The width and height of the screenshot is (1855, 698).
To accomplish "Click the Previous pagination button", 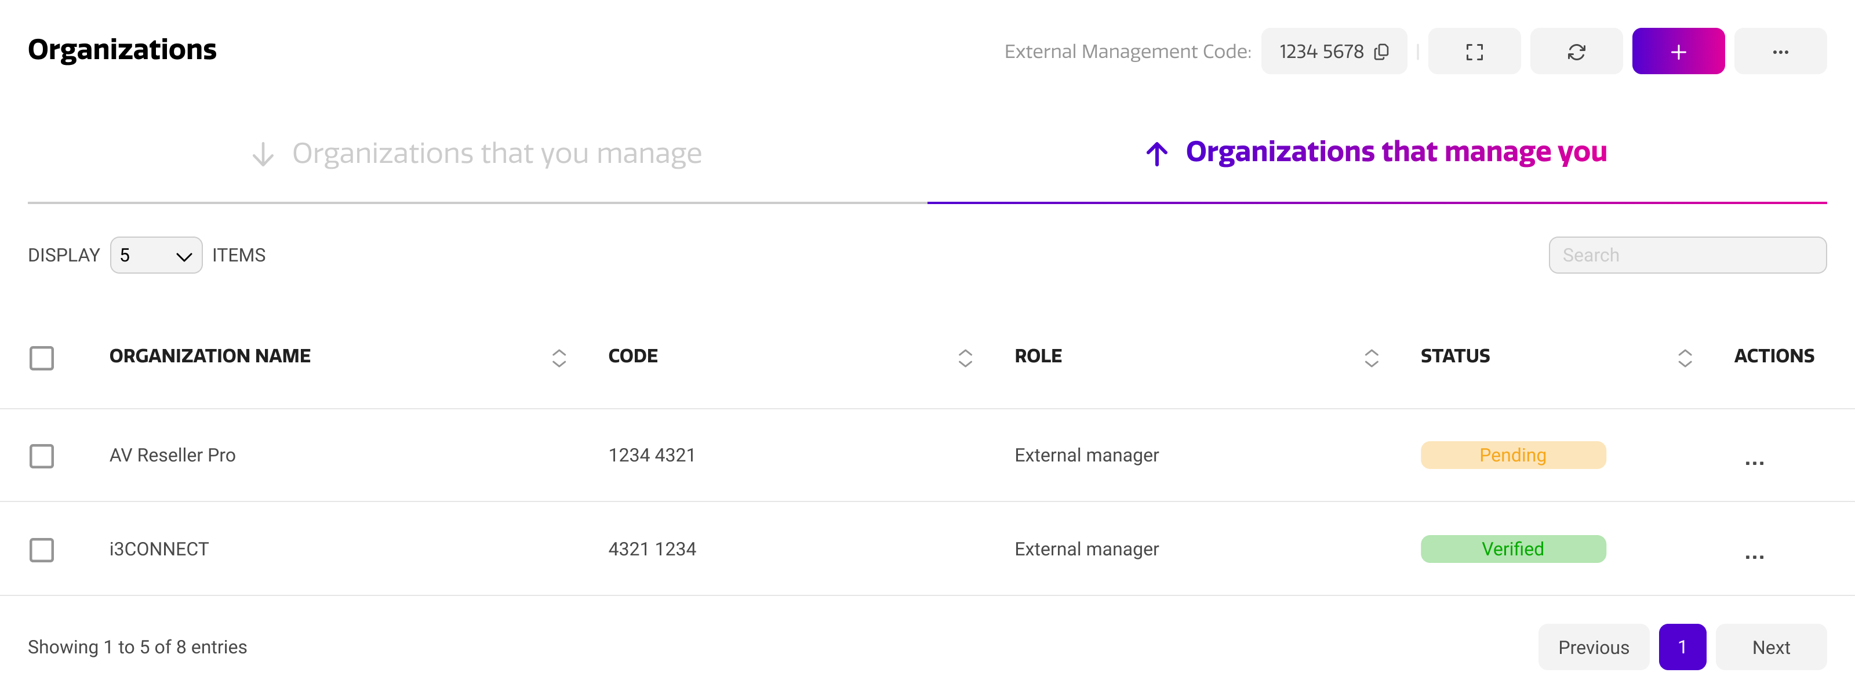I will pos(1594,647).
